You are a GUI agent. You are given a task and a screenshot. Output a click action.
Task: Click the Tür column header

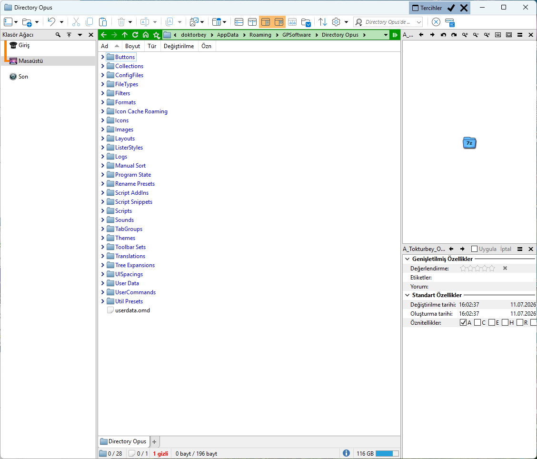click(x=152, y=46)
